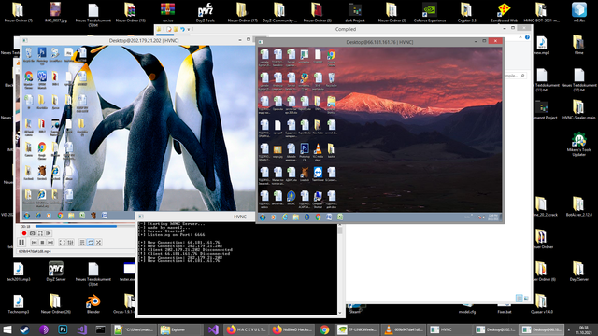Switch to TP-LINK Wireless taskbar window
598x336 pixels.
pyautogui.click(x=358, y=329)
